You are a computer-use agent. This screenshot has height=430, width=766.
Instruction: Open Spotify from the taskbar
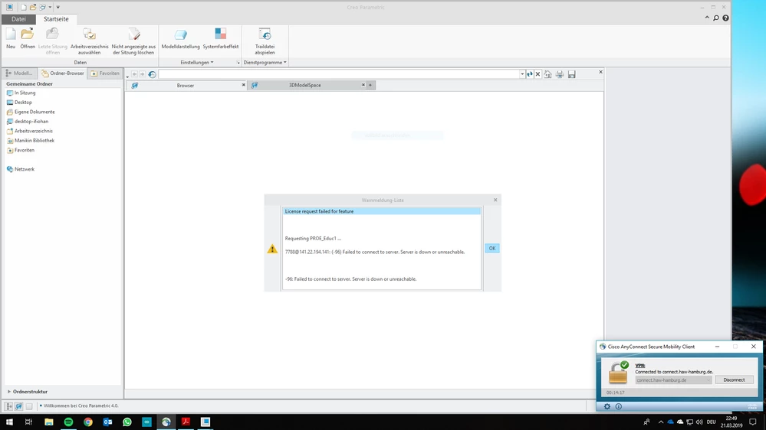click(68, 422)
